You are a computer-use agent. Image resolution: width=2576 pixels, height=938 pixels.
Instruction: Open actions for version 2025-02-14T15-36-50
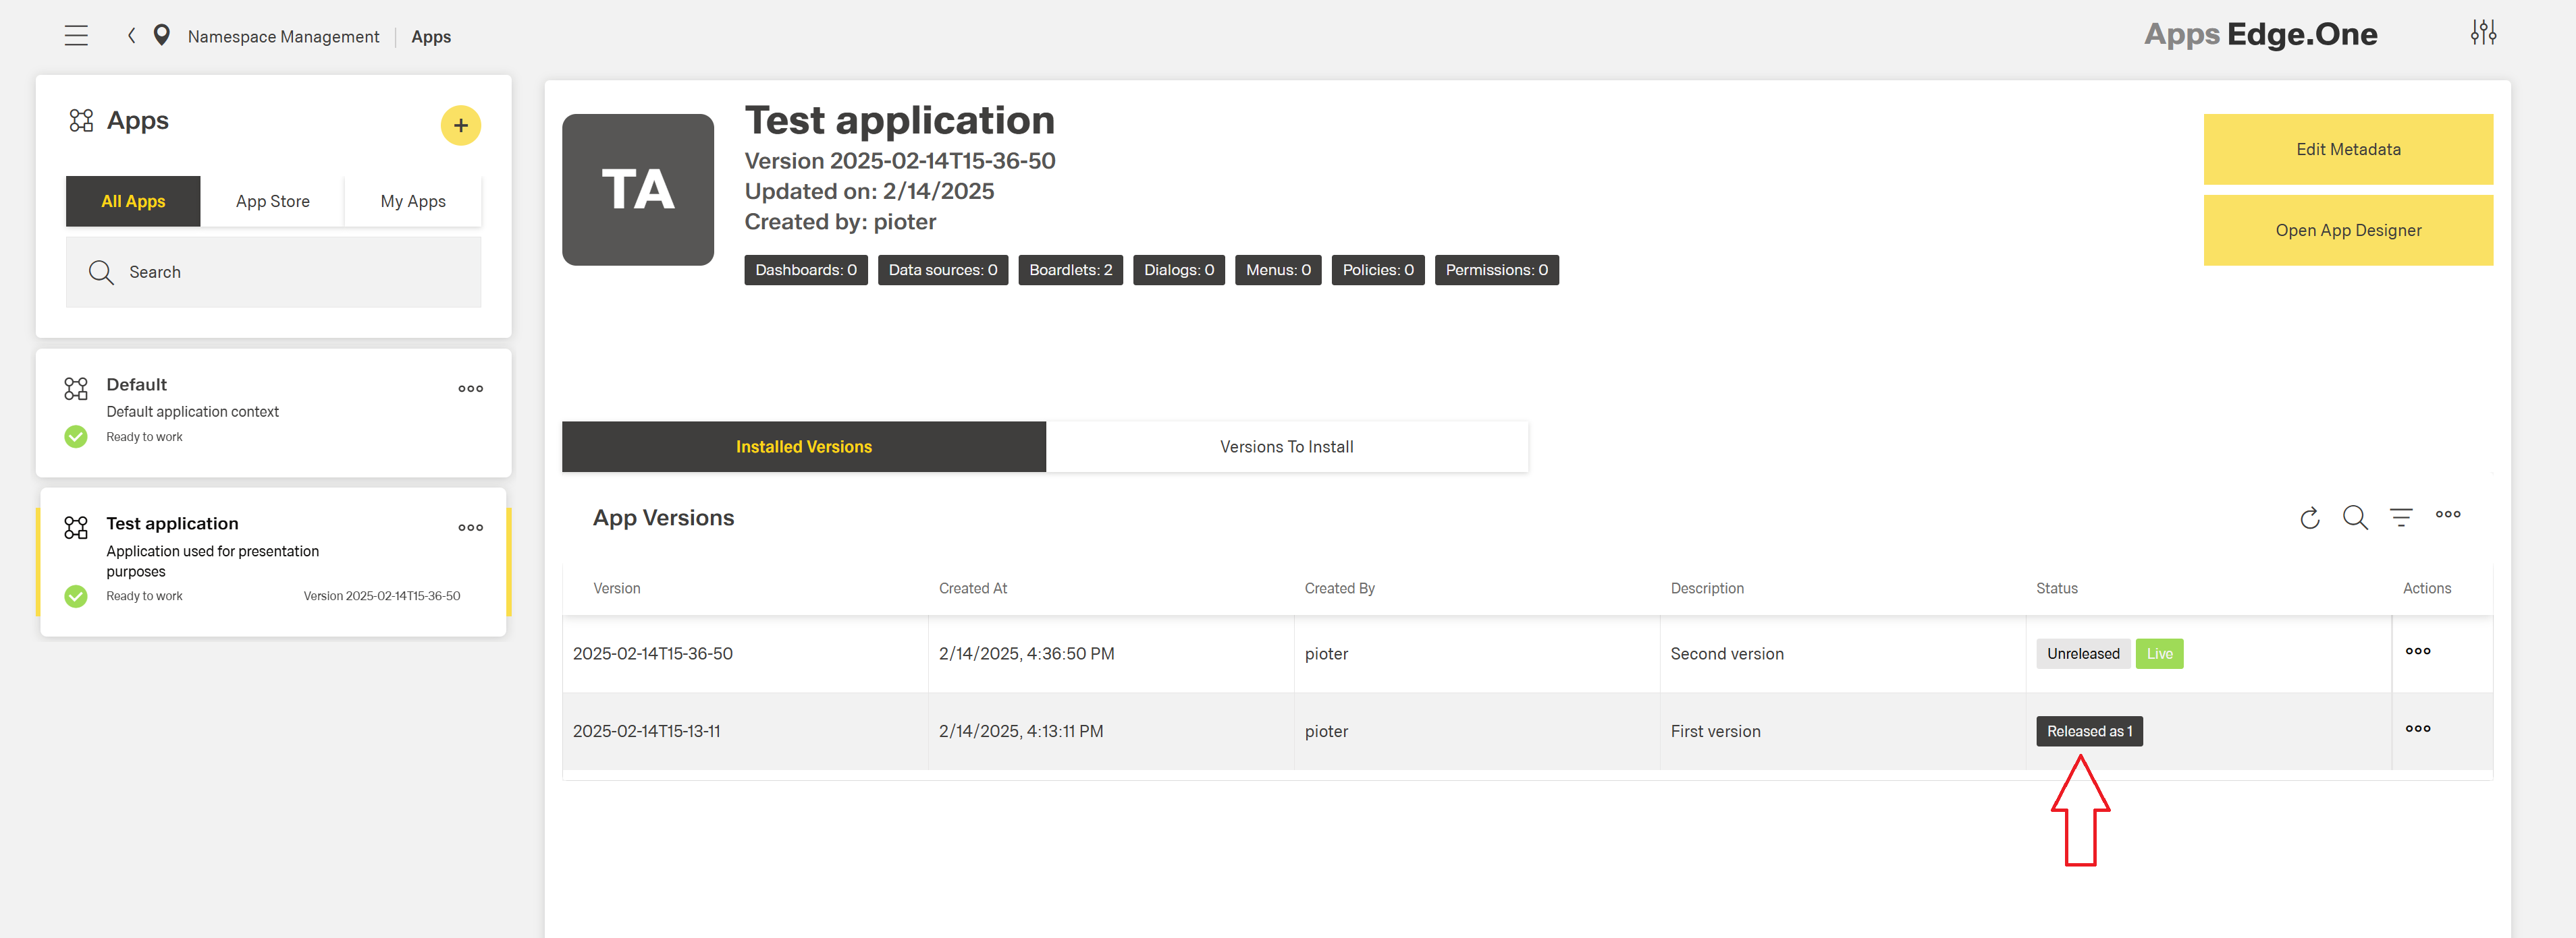click(x=2417, y=651)
